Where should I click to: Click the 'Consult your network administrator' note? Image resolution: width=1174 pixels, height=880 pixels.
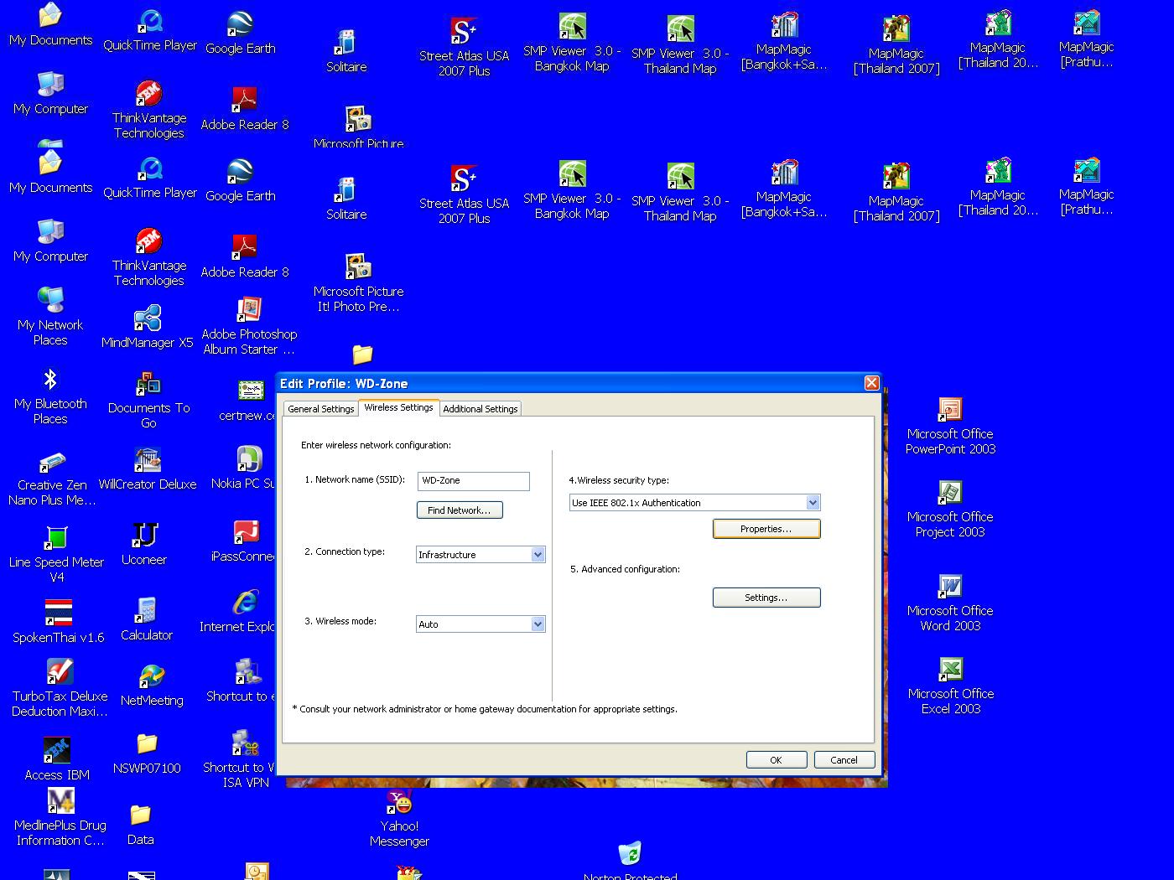tap(485, 709)
